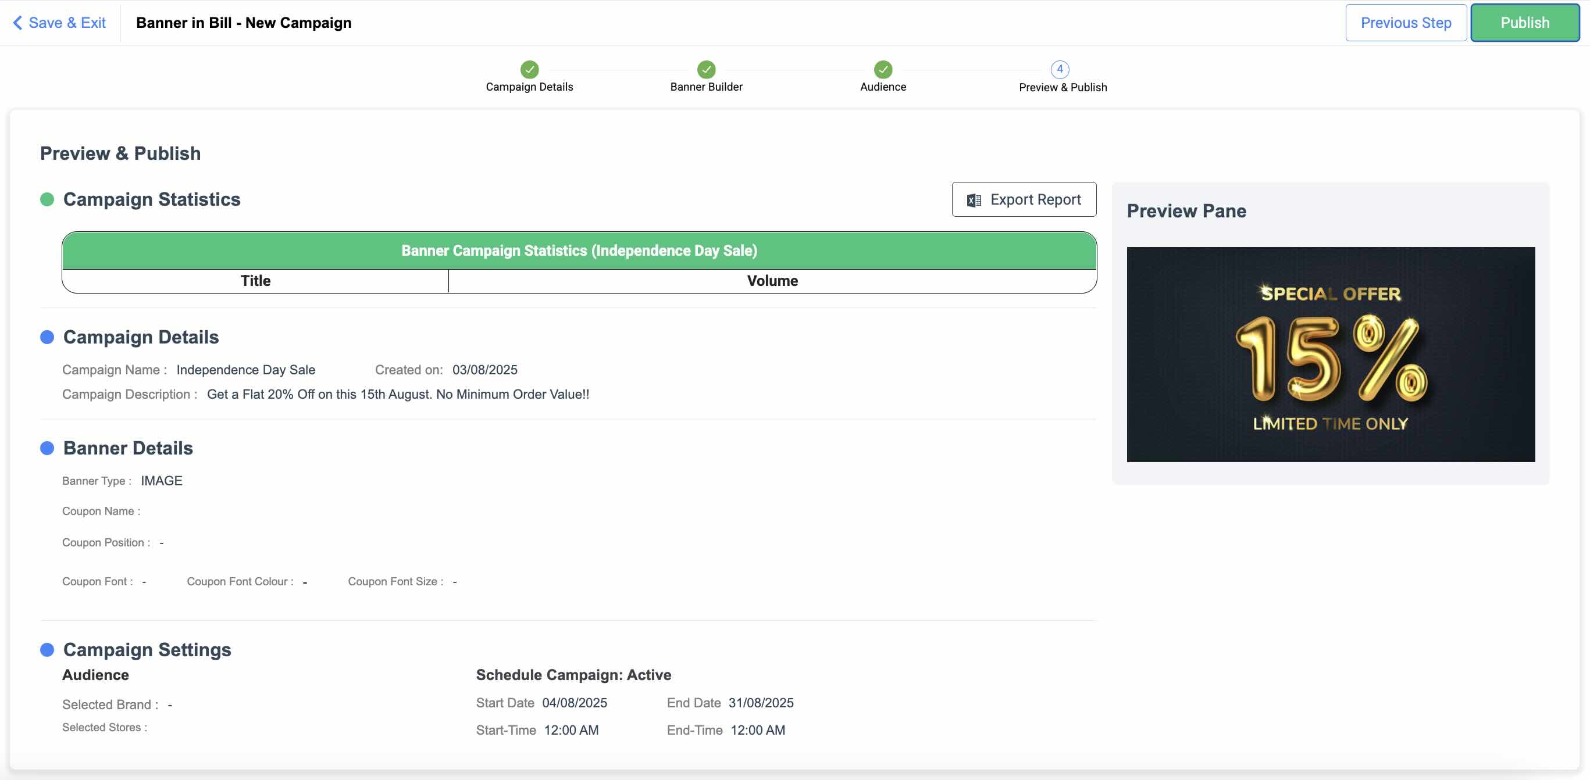Click the back arrow beside Save & Exit
Screen dimensions: 1590x780
click(x=18, y=22)
